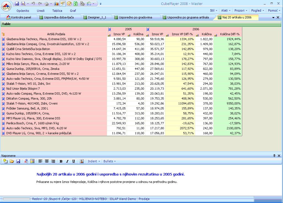Screen dimensions: 283x203
Task: Save with the quick access floppy icon
Action: [x=17, y=4]
